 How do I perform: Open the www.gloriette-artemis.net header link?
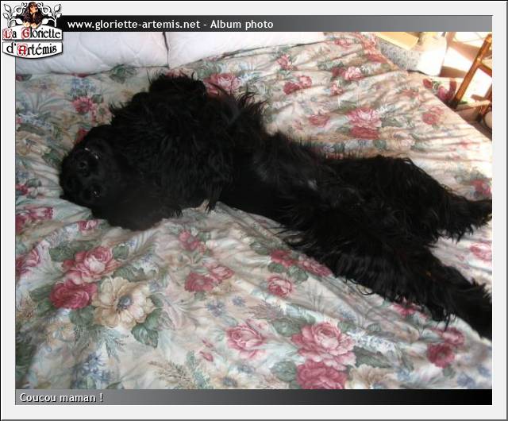tap(133, 25)
